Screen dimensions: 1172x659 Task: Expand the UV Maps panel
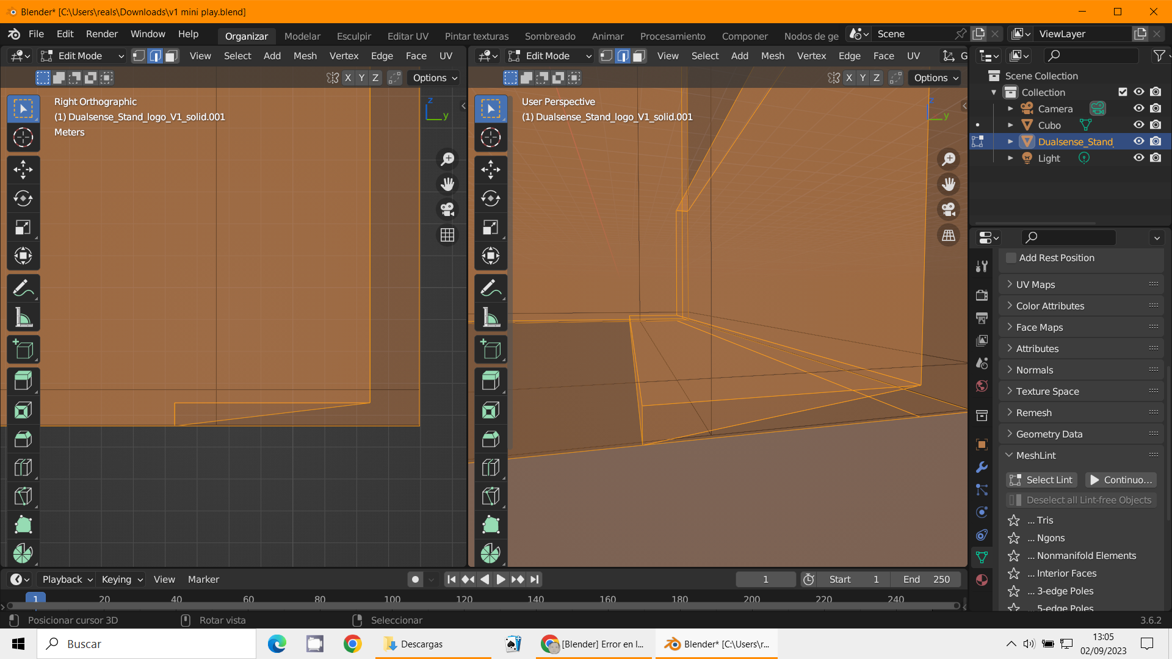click(1035, 284)
